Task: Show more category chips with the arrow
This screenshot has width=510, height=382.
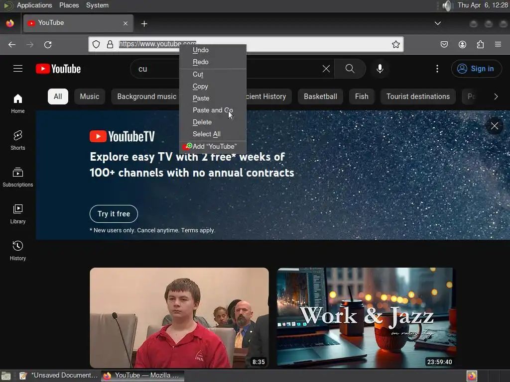Action: coord(496,96)
